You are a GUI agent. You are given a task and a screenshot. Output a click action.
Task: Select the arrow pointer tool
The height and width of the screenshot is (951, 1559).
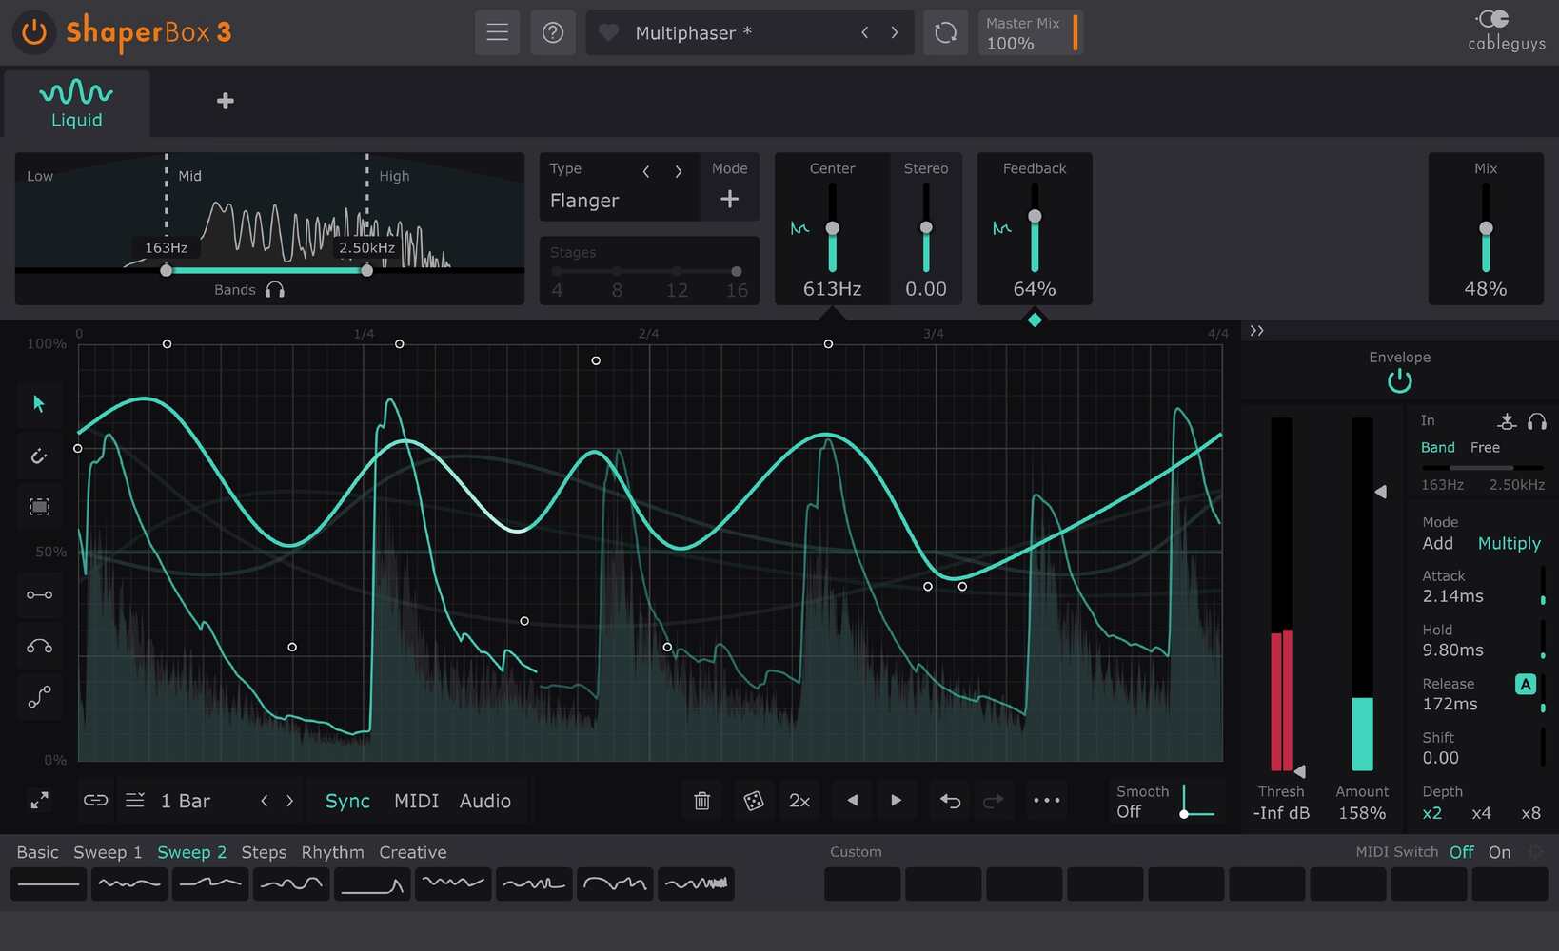(38, 403)
